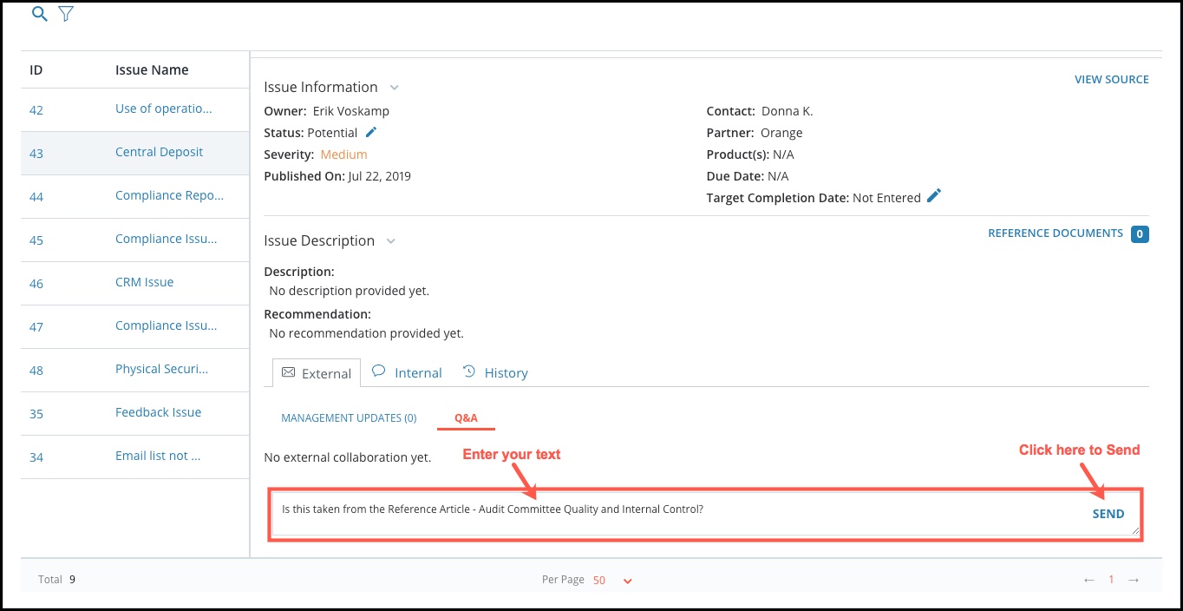Edit Target Completion Date pencil icon

pos(933,196)
